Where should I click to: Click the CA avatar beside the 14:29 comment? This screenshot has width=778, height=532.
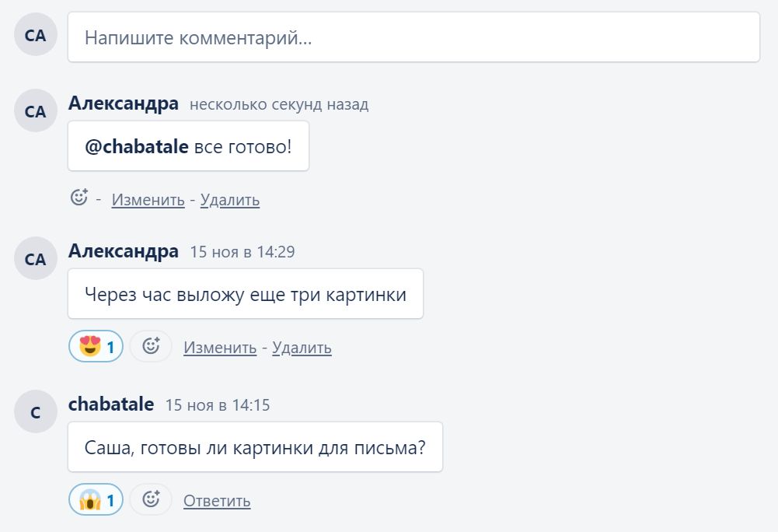click(36, 259)
